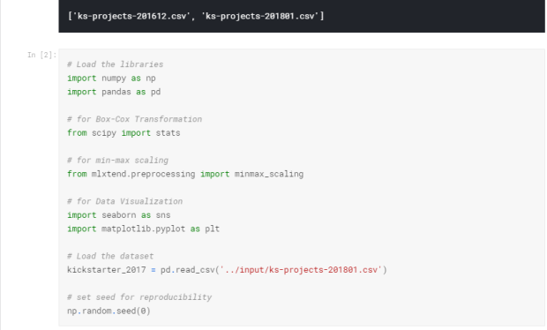Click the 'for Data Visualization' comment
The image size is (547, 330).
124,202
